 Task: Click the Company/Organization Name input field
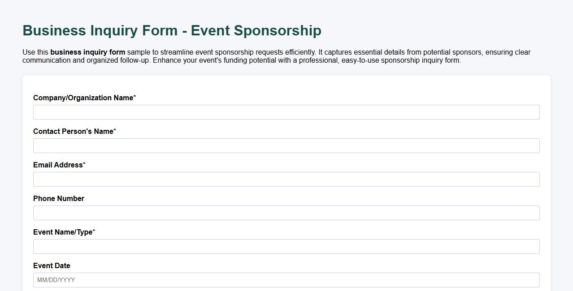pyautogui.click(x=286, y=112)
